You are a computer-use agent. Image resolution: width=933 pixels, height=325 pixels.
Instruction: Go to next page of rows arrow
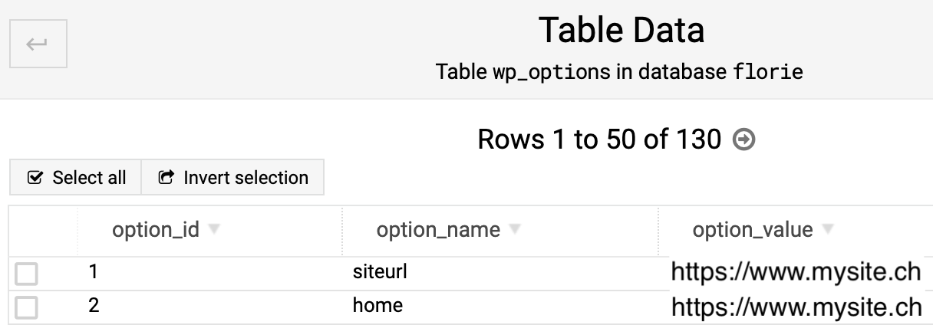pyautogui.click(x=744, y=140)
